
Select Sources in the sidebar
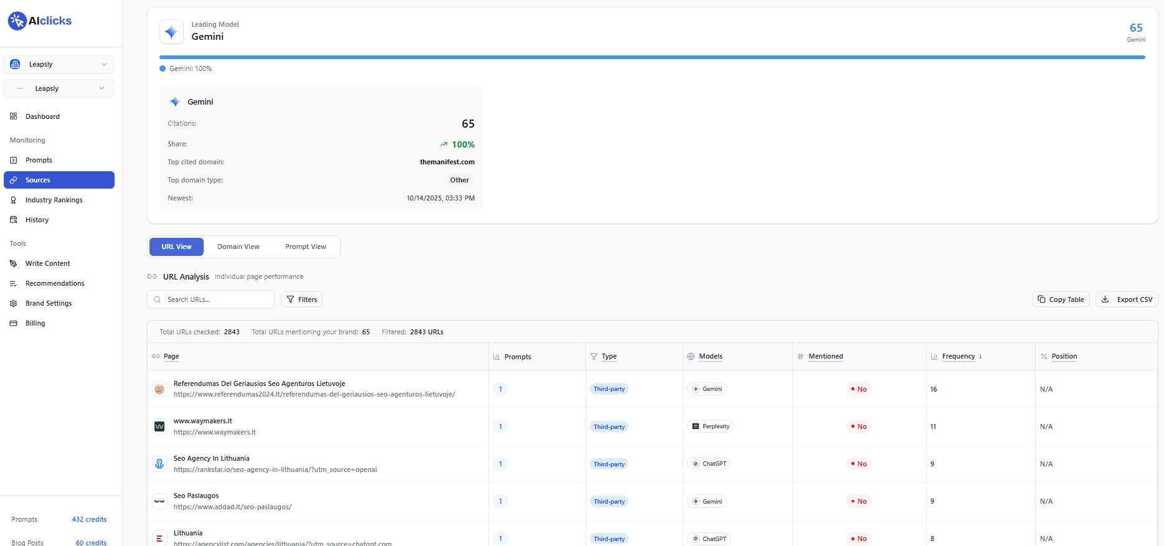[59, 180]
